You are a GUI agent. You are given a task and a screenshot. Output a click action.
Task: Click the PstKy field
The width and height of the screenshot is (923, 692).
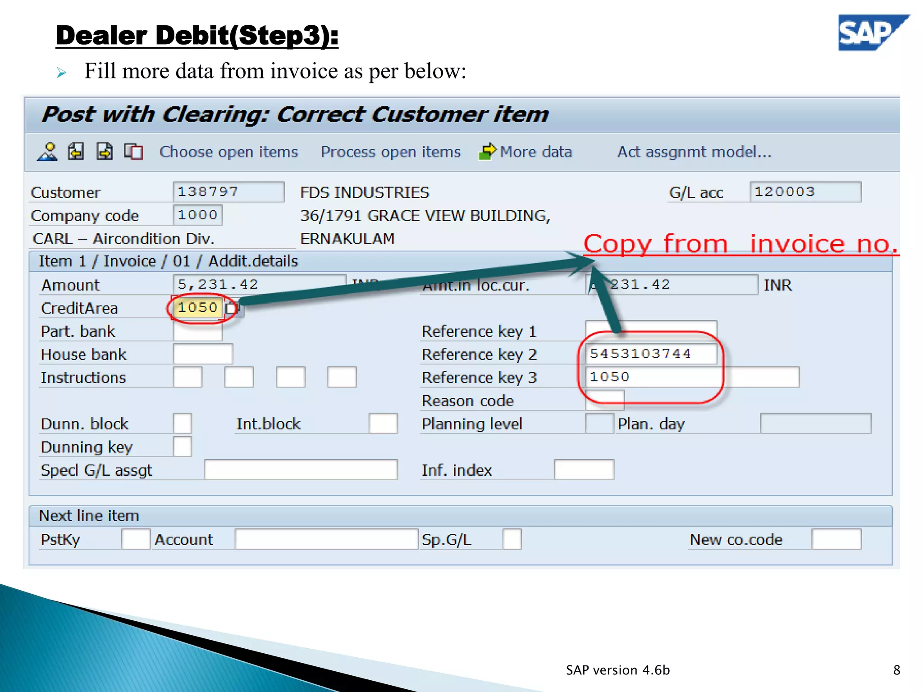tap(136, 539)
